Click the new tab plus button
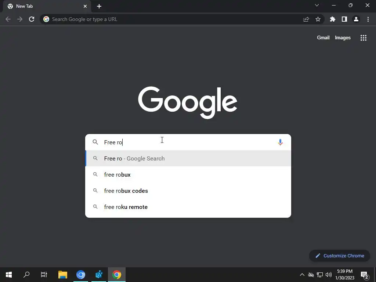This screenshot has height=282, width=376. click(x=99, y=6)
